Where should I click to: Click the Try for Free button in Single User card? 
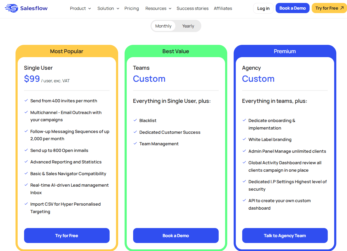67,236
